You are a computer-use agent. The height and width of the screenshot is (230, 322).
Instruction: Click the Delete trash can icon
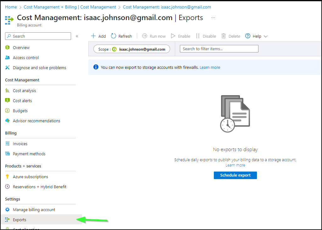pos(224,36)
